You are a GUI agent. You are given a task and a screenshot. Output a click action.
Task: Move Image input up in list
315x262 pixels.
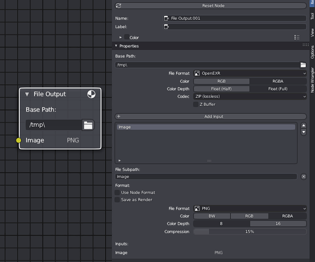303,125
